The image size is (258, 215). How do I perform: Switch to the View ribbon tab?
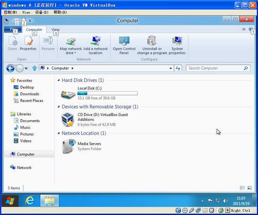point(55,29)
